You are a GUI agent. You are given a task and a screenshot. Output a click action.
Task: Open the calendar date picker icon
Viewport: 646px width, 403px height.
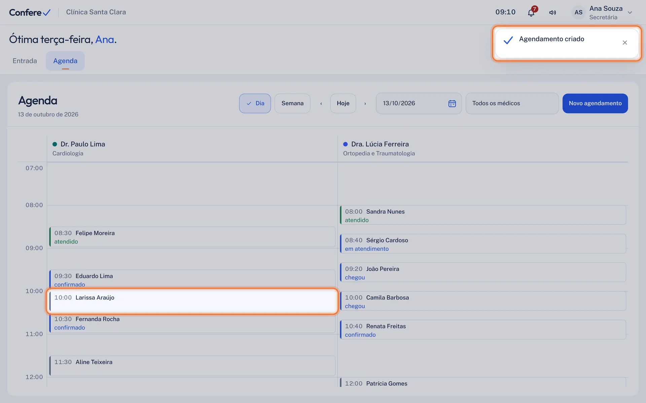point(452,103)
